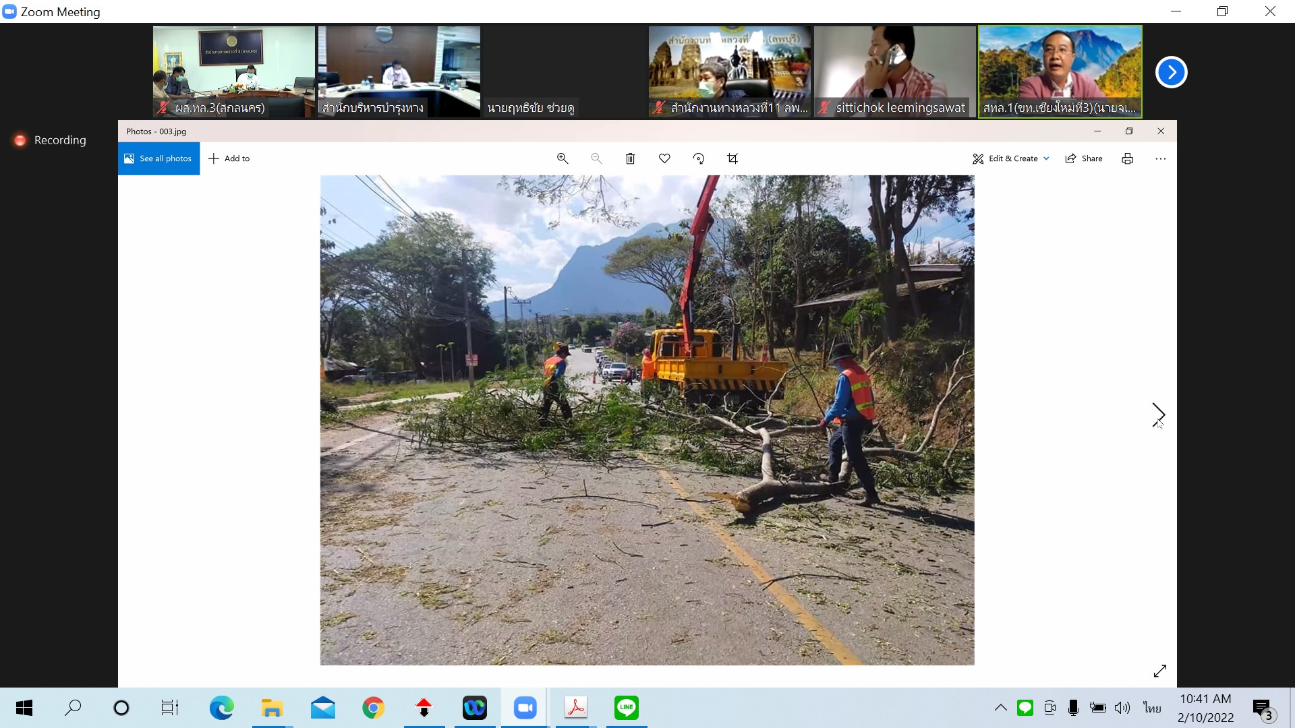The width and height of the screenshot is (1295, 728).
Task: Click See all photos button
Action: pos(159,158)
